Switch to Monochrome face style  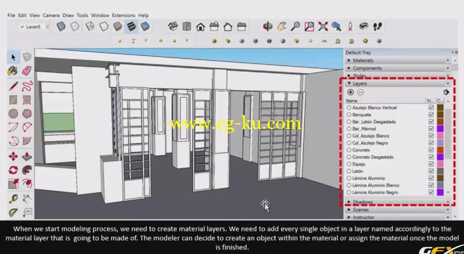tap(145, 27)
